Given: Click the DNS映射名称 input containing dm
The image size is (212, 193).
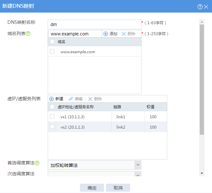Looking at the screenshot, I should 94,24.
